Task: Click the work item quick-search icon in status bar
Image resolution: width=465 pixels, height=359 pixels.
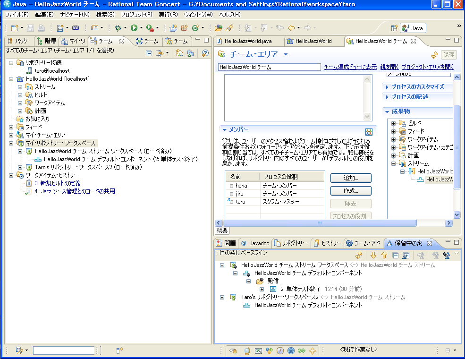Action: pos(19,350)
